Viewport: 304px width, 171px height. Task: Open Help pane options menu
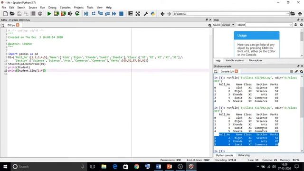(302, 25)
